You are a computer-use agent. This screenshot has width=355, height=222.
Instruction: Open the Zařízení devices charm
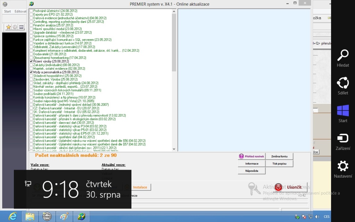(343, 142)
